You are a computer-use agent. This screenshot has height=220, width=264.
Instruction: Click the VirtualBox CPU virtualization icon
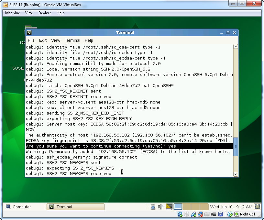point(220,214)
